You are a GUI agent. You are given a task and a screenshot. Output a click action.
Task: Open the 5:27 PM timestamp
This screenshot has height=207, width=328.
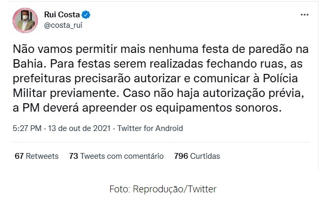(x=27, y=128)
